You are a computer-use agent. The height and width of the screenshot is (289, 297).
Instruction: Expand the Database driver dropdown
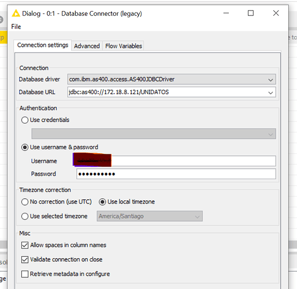coord(270,79)
